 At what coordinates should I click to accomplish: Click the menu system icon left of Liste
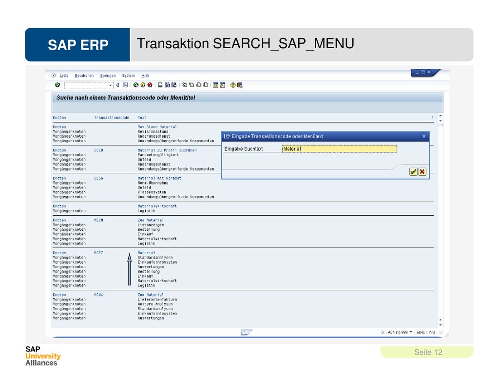[x=54, y=75]
